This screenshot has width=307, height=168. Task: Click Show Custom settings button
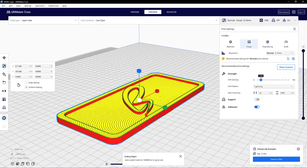[286, 67]
